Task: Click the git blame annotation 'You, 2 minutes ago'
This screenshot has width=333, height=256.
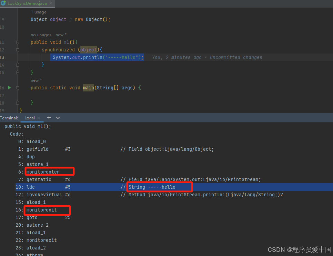Action: pos(177,57)
